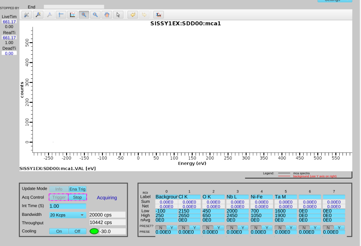Choose N preset for ROI 6
The image size is (361, 246).
coord(304,228)
